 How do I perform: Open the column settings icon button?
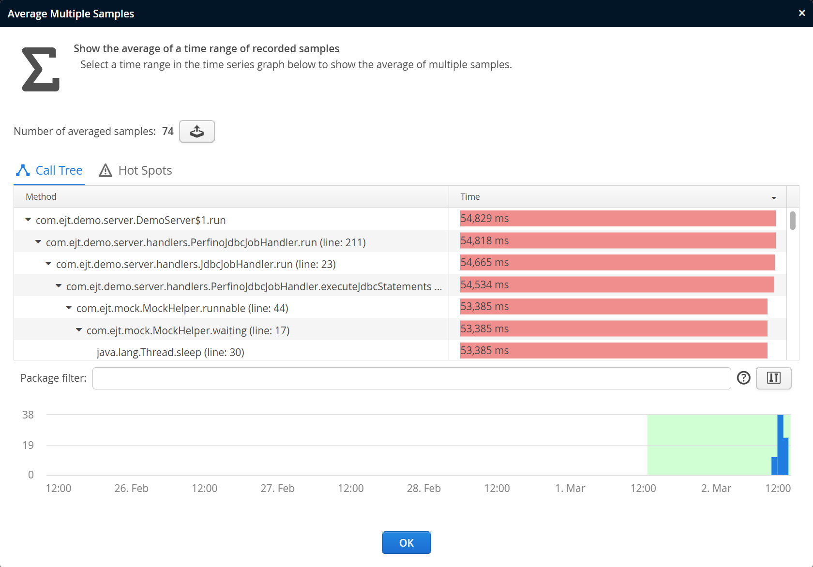pyautogui.click(x=773, y=378)
